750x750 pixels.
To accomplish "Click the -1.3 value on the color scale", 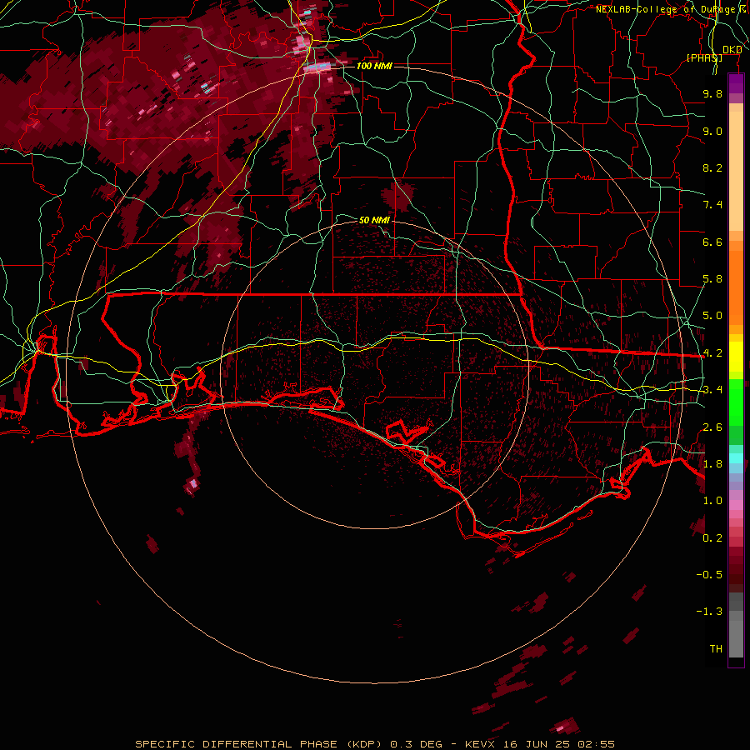I will pos(709,612).
